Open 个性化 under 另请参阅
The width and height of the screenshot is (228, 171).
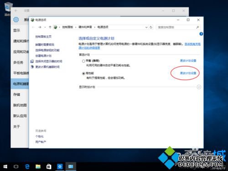click(x=39, y=136)
